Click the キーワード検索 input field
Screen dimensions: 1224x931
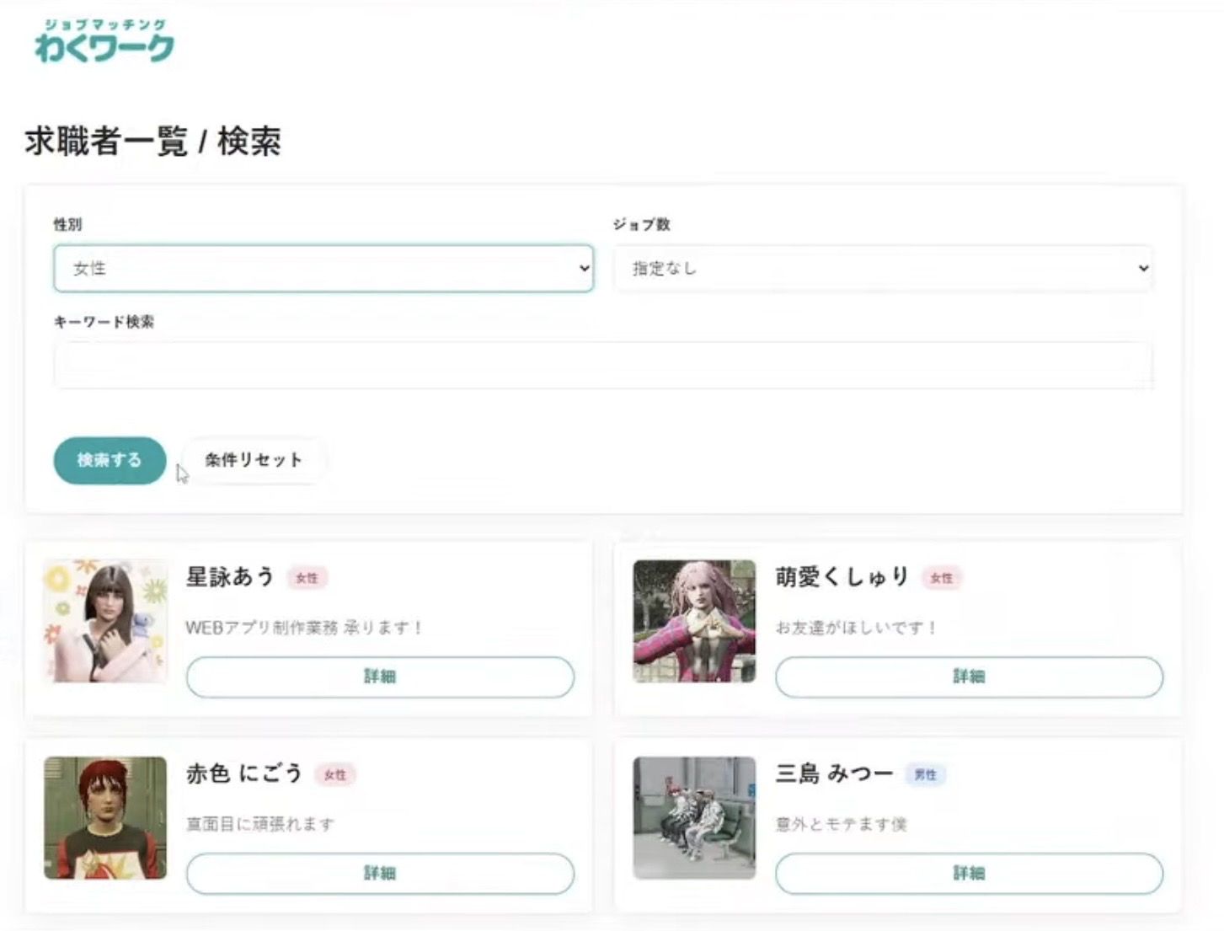[603, 365]
